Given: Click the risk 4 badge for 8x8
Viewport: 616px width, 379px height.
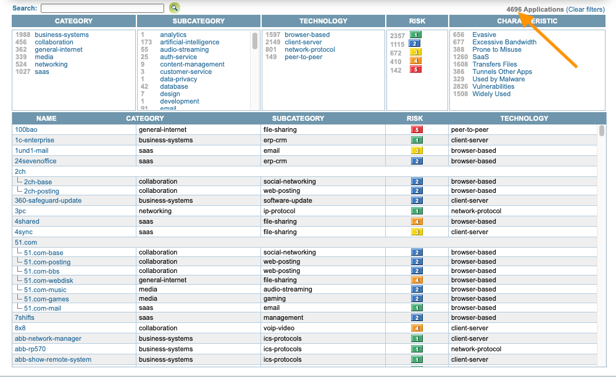Looking at the screenshot, I should pos(417,328).
